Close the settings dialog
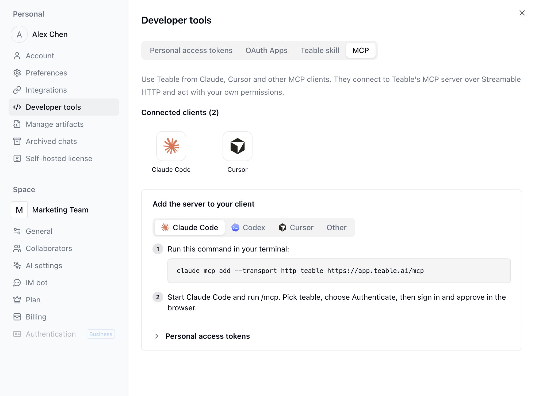Image resolution: width=535 pixels, height=396 pixels. (522, 13)
